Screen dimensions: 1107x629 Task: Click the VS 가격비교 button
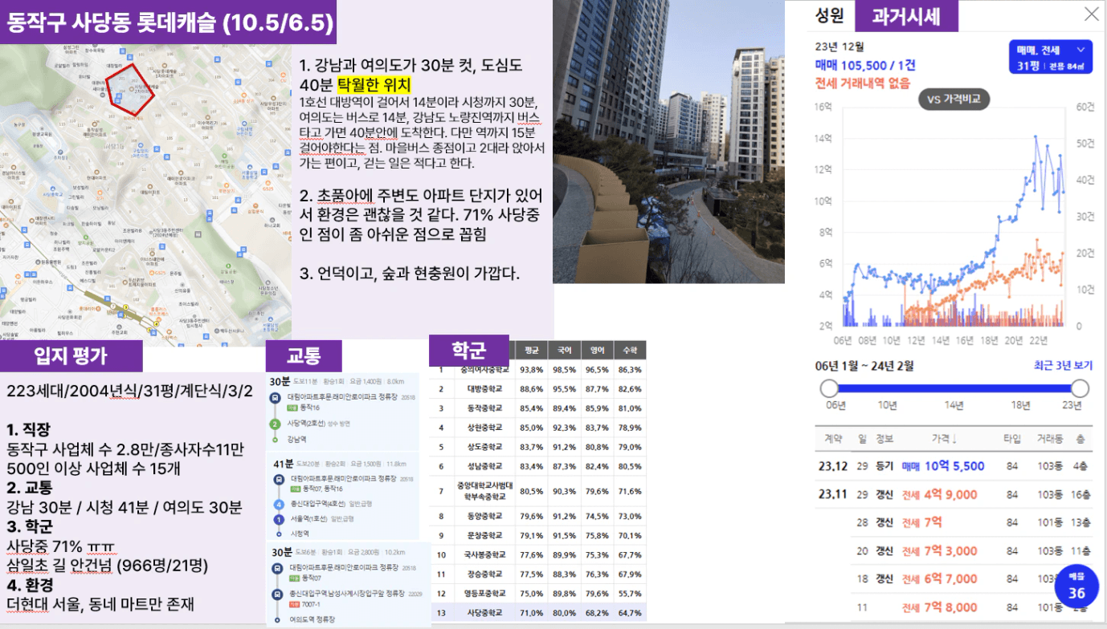pyautogui.click(x=954, y=99)
